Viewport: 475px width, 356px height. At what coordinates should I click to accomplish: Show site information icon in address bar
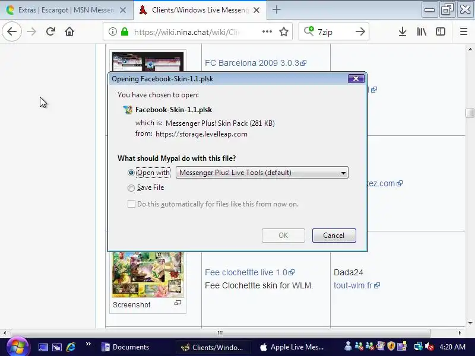click(112, 31)
